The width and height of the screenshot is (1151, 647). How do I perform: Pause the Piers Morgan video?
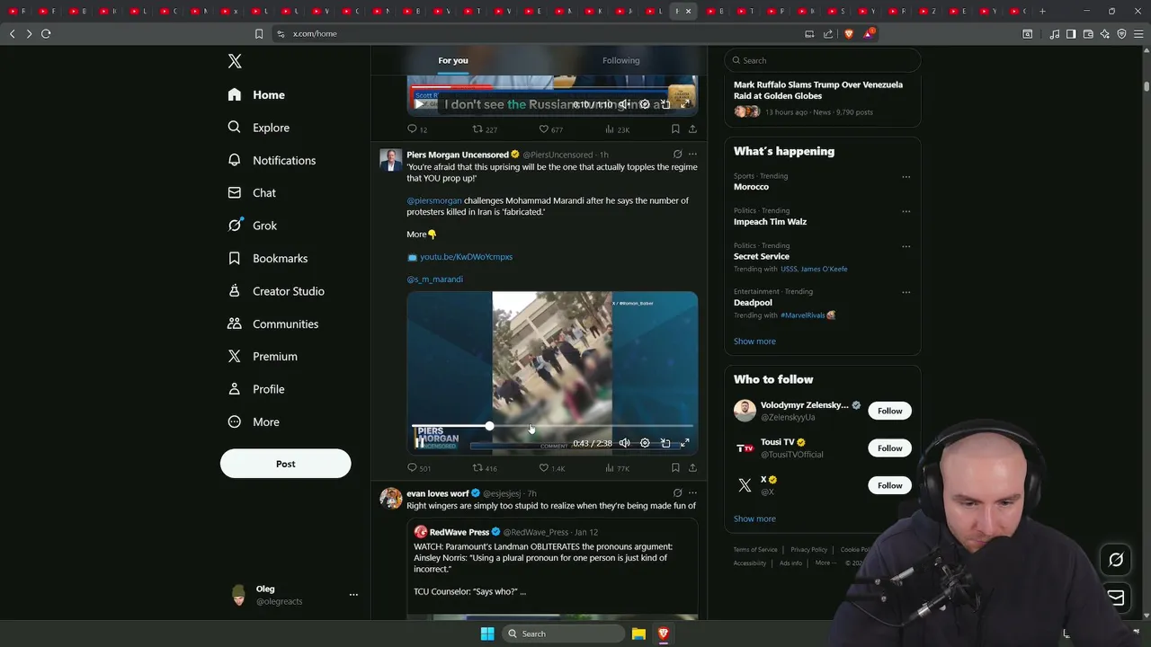click(419, 443)
